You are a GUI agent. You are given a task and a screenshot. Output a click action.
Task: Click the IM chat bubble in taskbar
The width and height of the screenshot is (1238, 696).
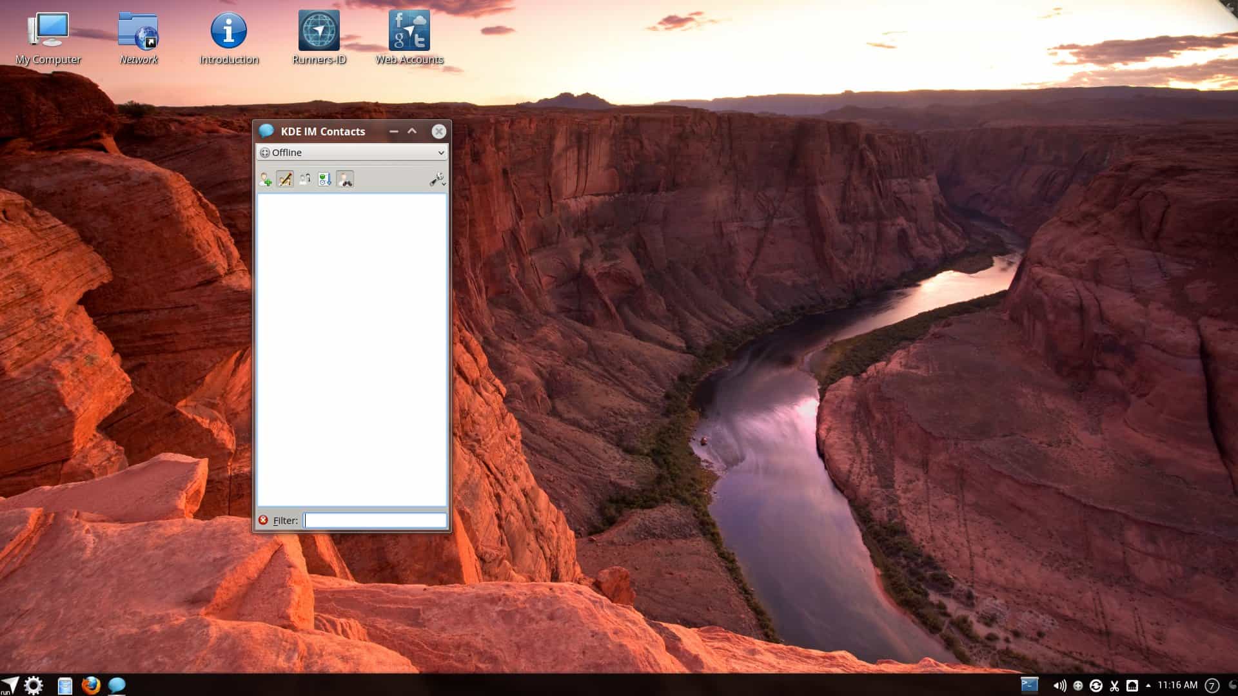[x=117, y=685]
